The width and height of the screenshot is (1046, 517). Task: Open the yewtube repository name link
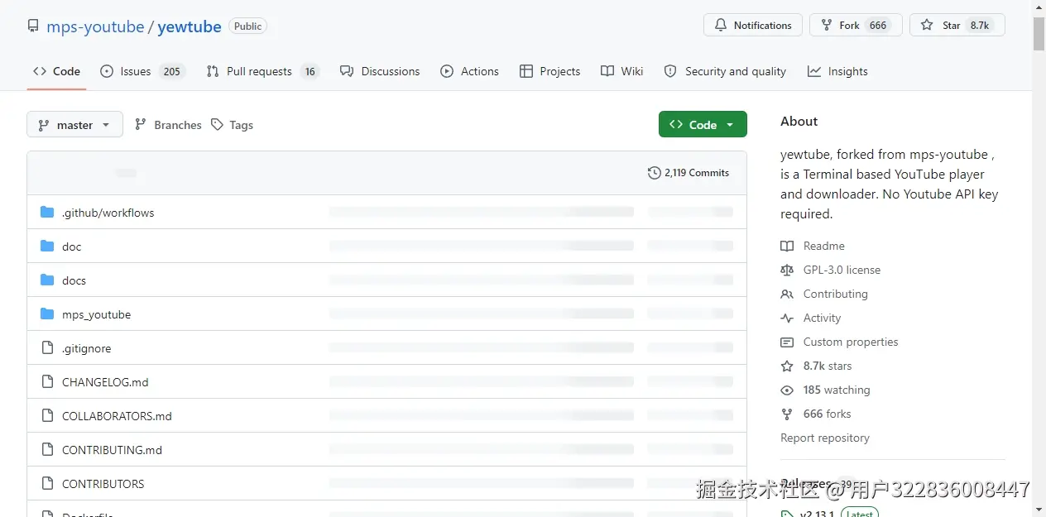tap(190, 26)
